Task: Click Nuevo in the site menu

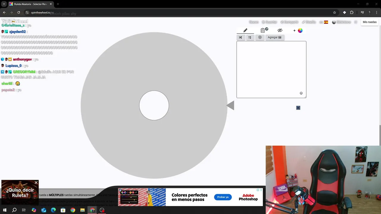Action: (254, 22)
